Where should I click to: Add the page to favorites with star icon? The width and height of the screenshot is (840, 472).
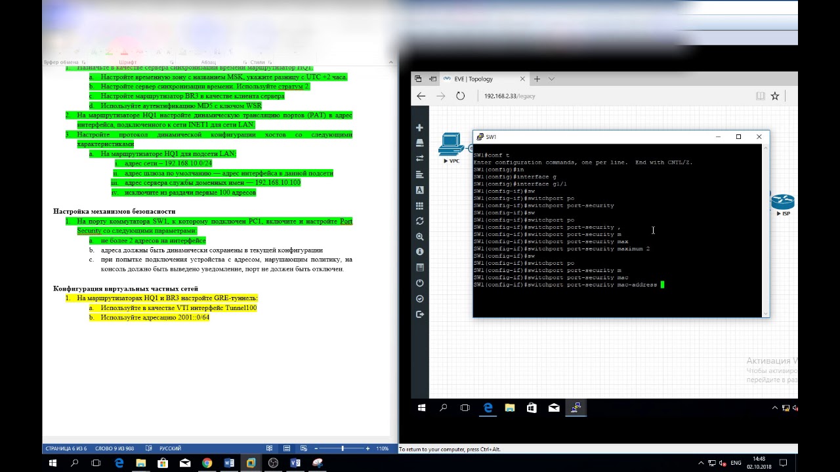click(x=775, y=96)
